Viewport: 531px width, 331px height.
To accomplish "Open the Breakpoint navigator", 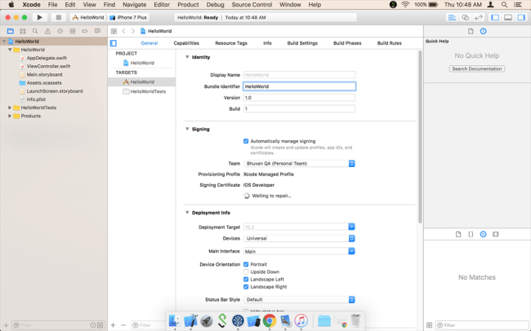I will coord(85,31).
